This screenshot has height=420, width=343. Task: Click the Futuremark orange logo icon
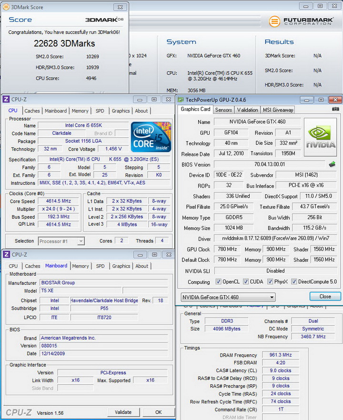point(274,21)
